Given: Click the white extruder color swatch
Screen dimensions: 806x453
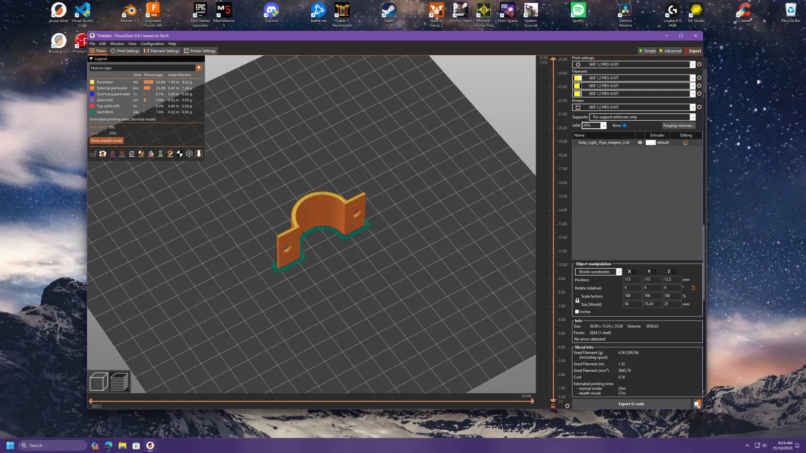Looking at the screenshot, I should tap(650, 143).
